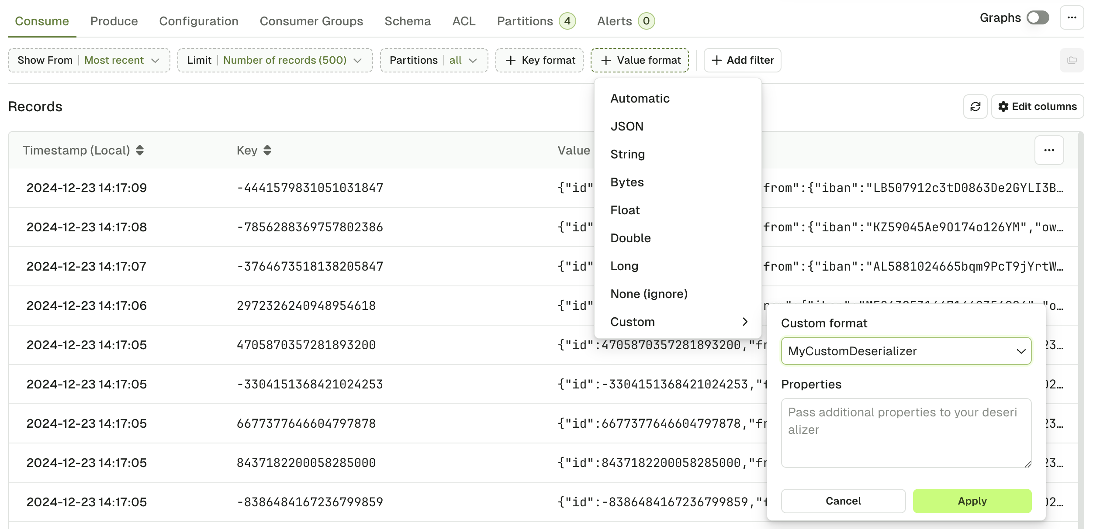The image size is (1093, 529).
Task: Click the Cancel button in Custom format
Action: pos(843,501)
